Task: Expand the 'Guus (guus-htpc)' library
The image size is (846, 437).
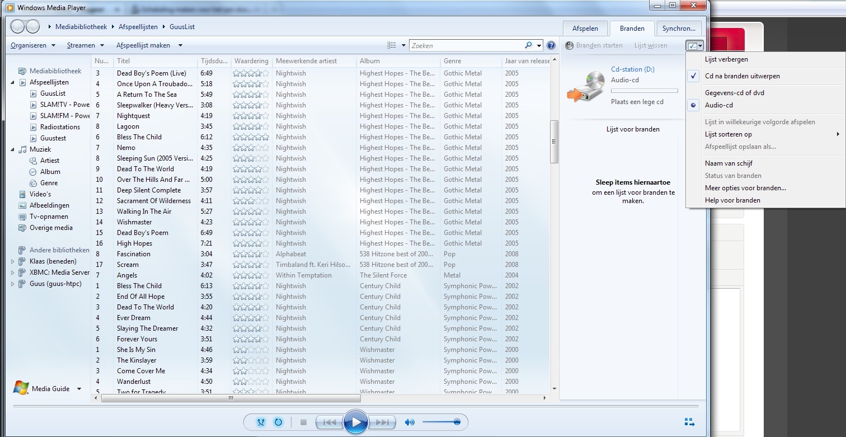Action: pyautogui.click(x=13, y=284)
